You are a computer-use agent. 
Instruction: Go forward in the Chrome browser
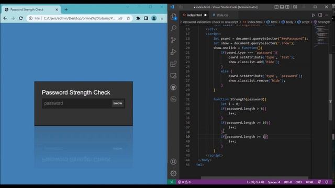[13, 18]
